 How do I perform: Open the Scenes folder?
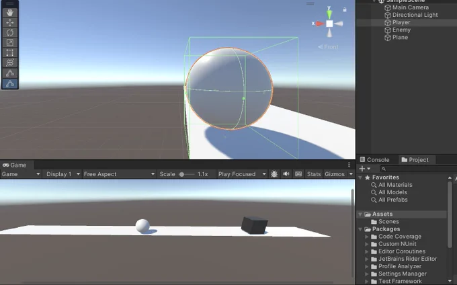[x=388, y=222]
